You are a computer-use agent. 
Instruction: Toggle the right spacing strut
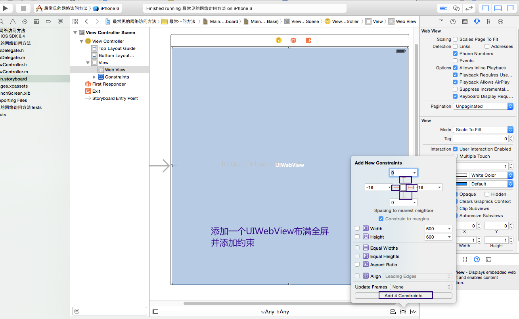click(x=411, y=187)
